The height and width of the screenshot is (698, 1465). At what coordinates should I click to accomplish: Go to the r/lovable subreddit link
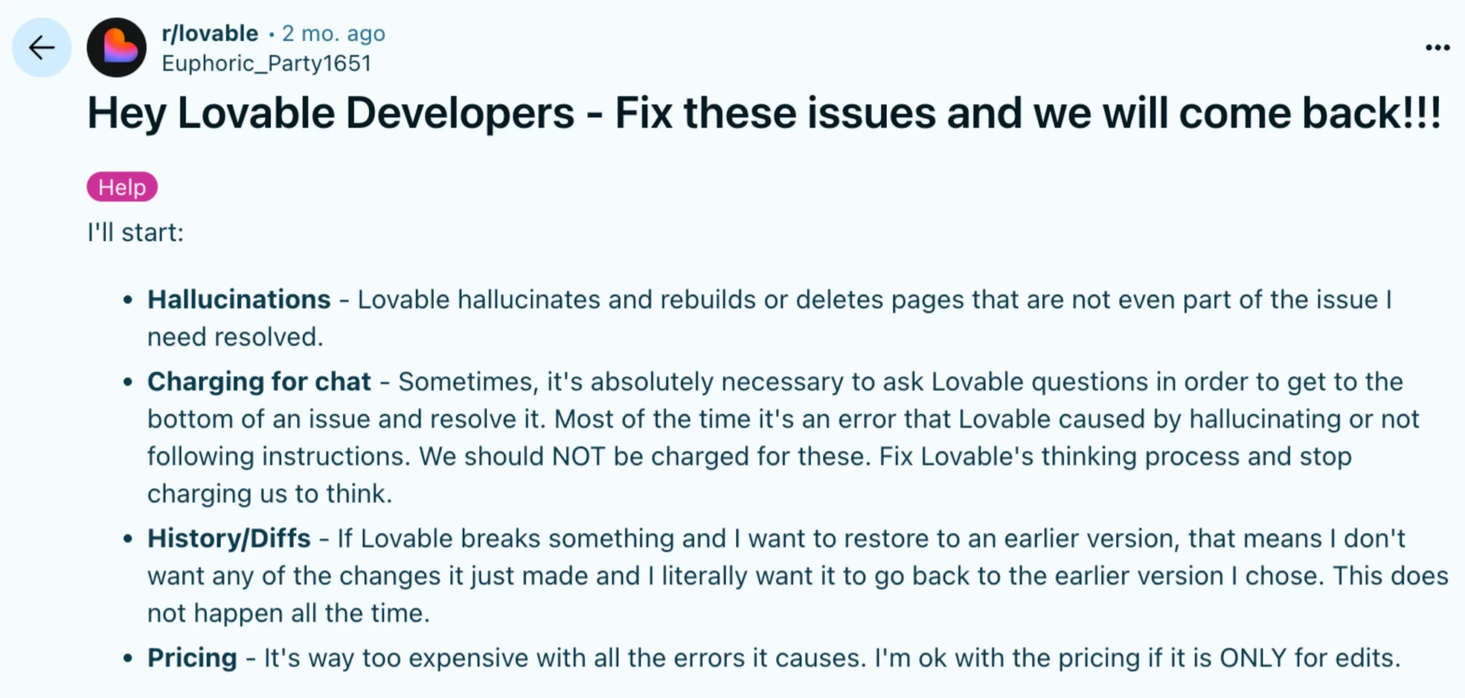(x=210, y=34)
